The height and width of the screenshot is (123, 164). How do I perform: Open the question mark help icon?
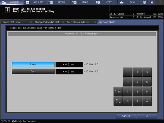click(160, 2)
